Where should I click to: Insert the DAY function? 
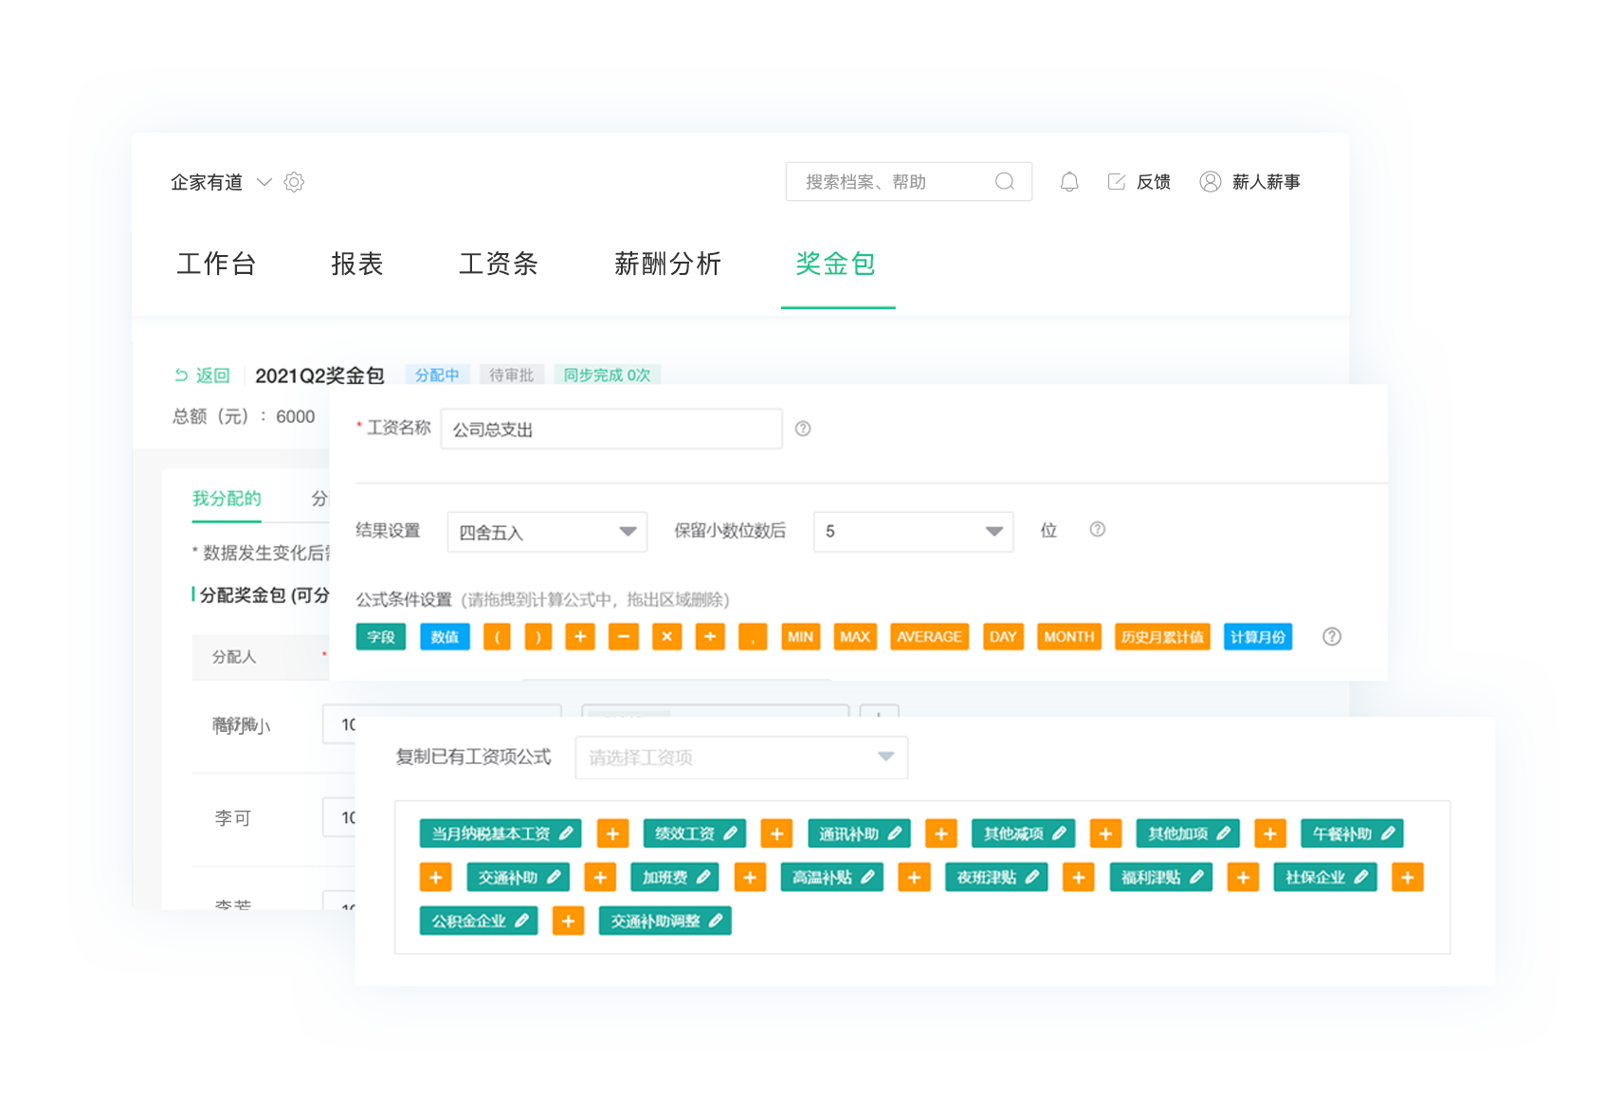pos(1003,636)
